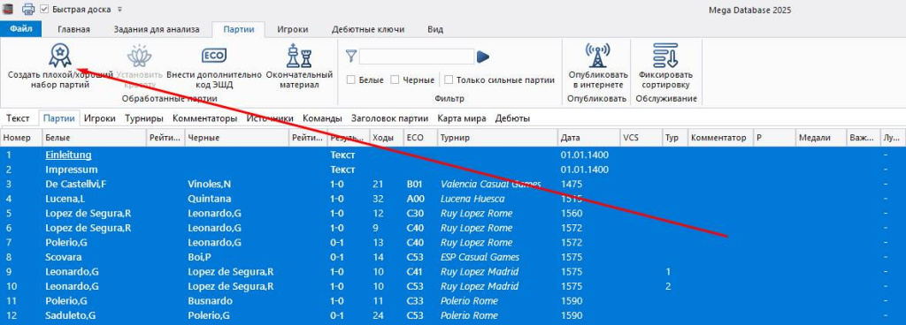Select the Scovara vs Boi,P game
Screen dimensions: 906x325
[453, 257]
